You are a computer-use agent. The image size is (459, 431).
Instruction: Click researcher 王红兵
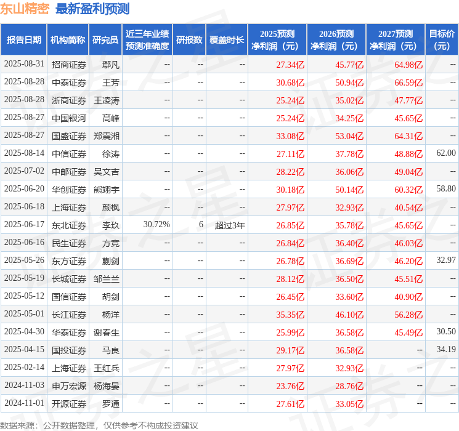tap(107, 368)
